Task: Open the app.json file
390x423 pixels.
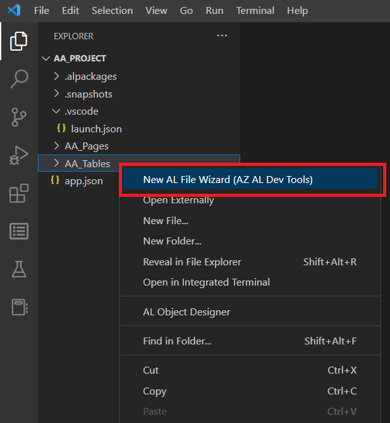Action: coord(83,180)
